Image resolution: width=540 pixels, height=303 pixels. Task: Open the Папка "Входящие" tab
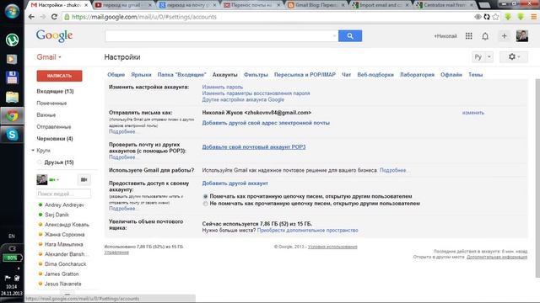coord(182,75)
